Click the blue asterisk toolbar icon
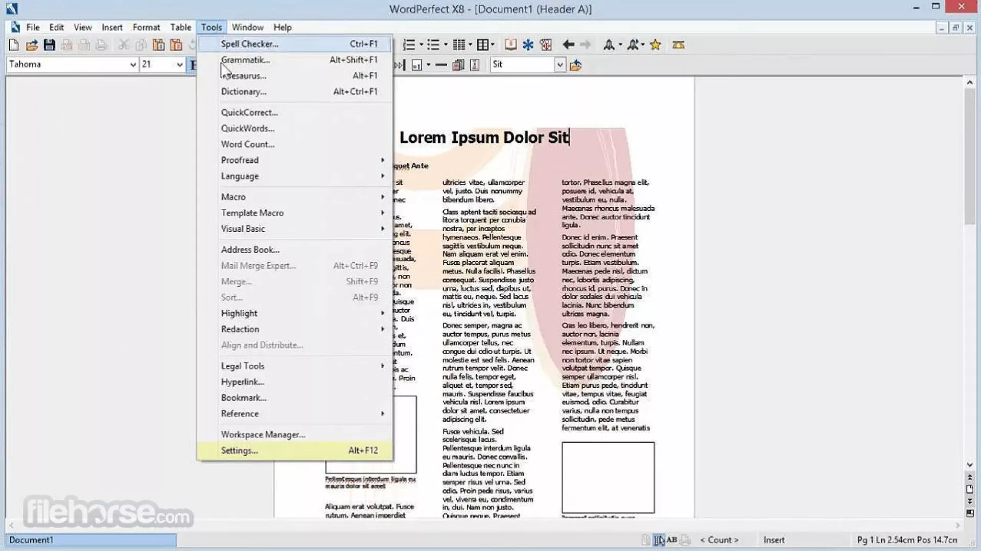Image resolution: width=981 pixels, height=551 pixels. tap(528, 45)
